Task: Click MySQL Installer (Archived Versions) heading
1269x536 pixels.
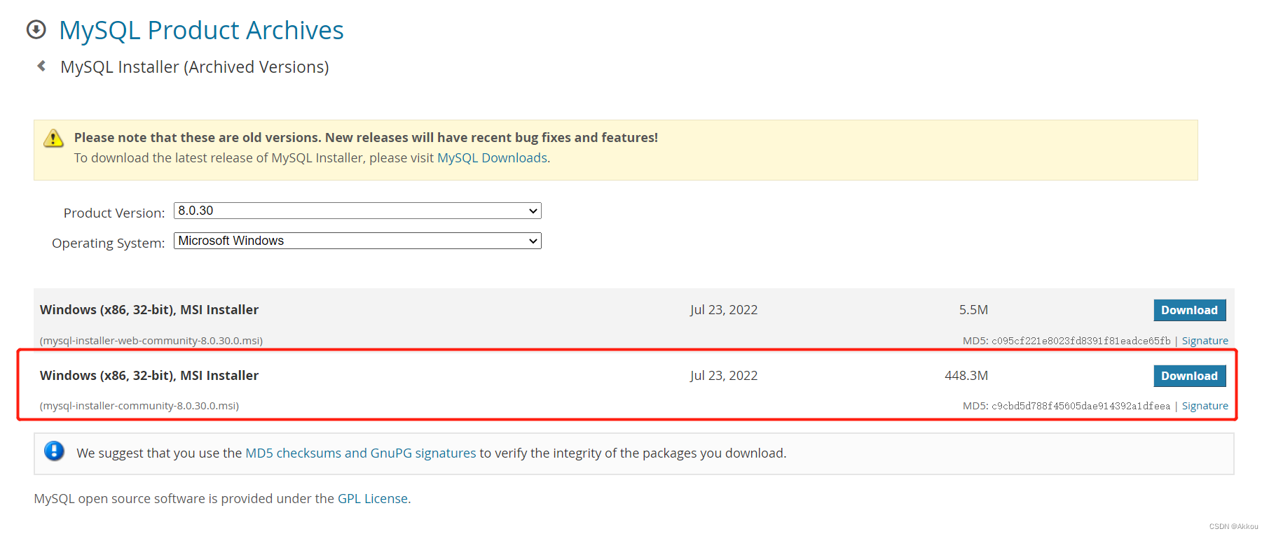Action: 195,67
